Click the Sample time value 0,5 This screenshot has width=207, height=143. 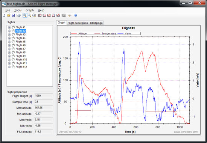pyautogui.click(x=44, y=102)
